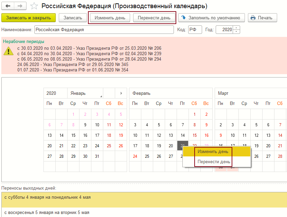Click Изменить день in the top toolbar

(x=110, y=18)
